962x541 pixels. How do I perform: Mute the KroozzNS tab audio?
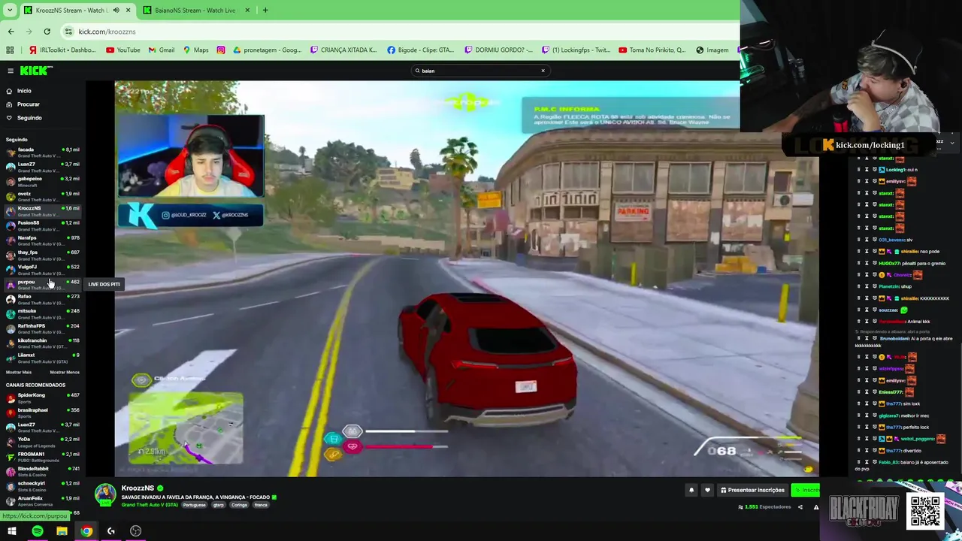pyautogui.click(x=116, y=10)
